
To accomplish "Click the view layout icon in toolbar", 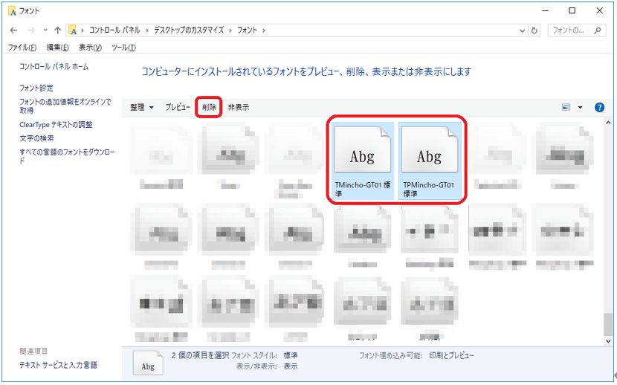I will coord(566,107).
